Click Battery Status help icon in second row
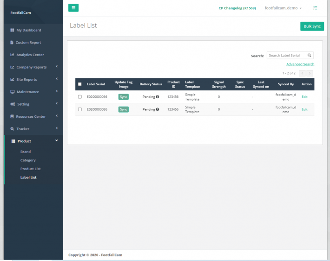This screenshot has width=330, height=261. [158, 109]
